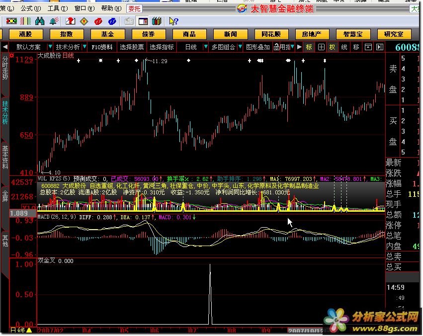Switch to 基本资料 side tab
This screenshot has width=423, height=336.
tap(5, 157)
